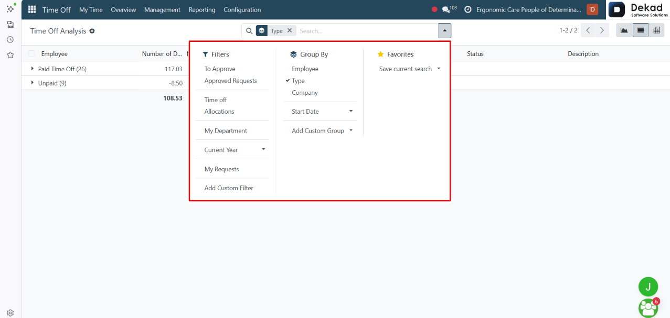
Task: Go to previous page arrow
Action: pos(588,30)
